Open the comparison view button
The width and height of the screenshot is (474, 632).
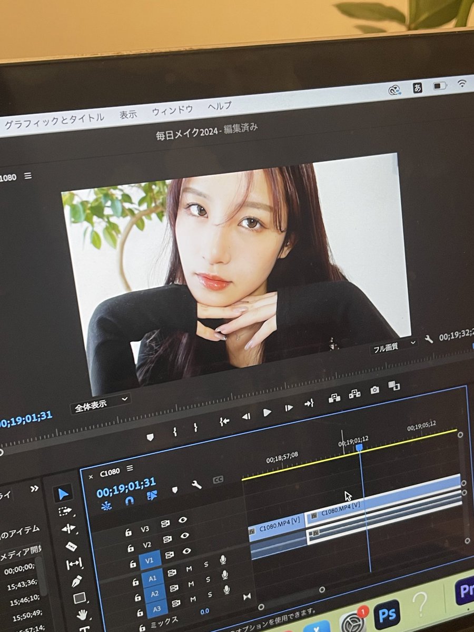394,386
